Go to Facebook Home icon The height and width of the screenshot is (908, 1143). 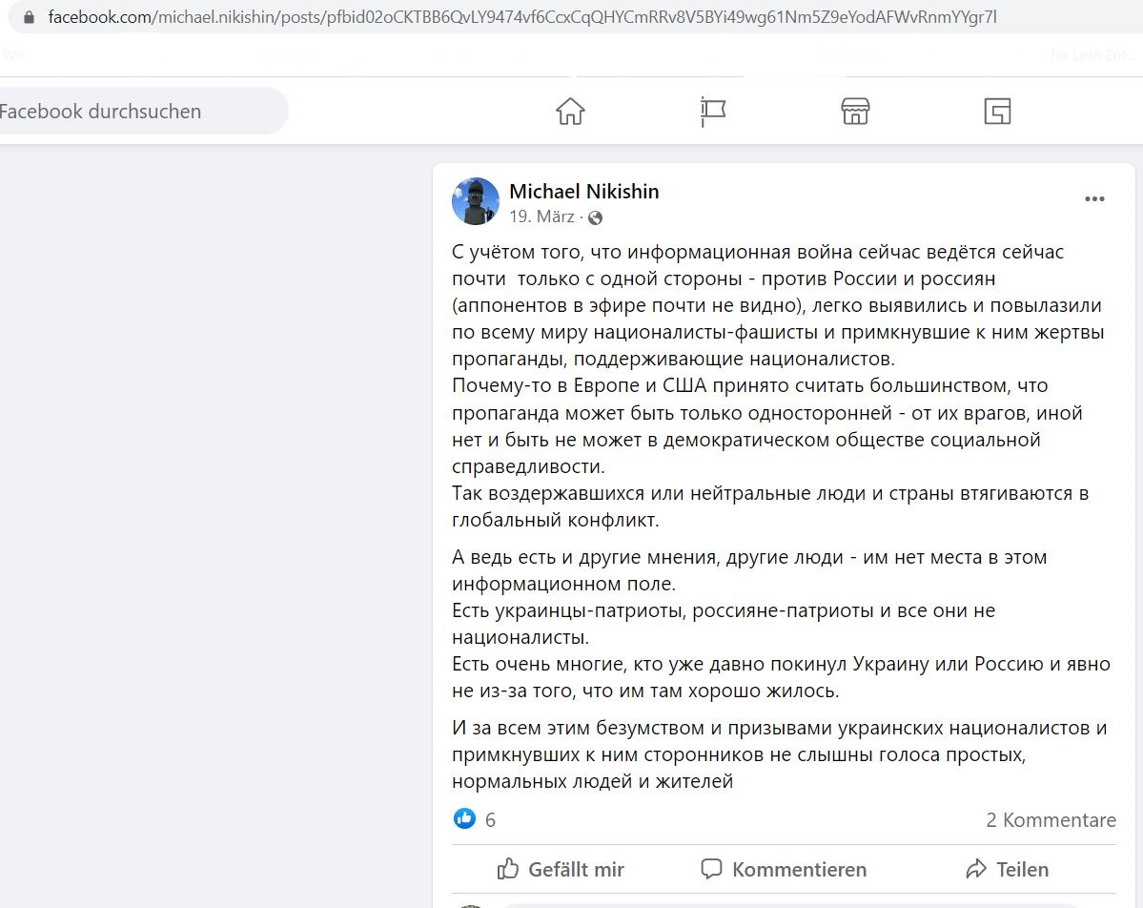pos(570,111)
